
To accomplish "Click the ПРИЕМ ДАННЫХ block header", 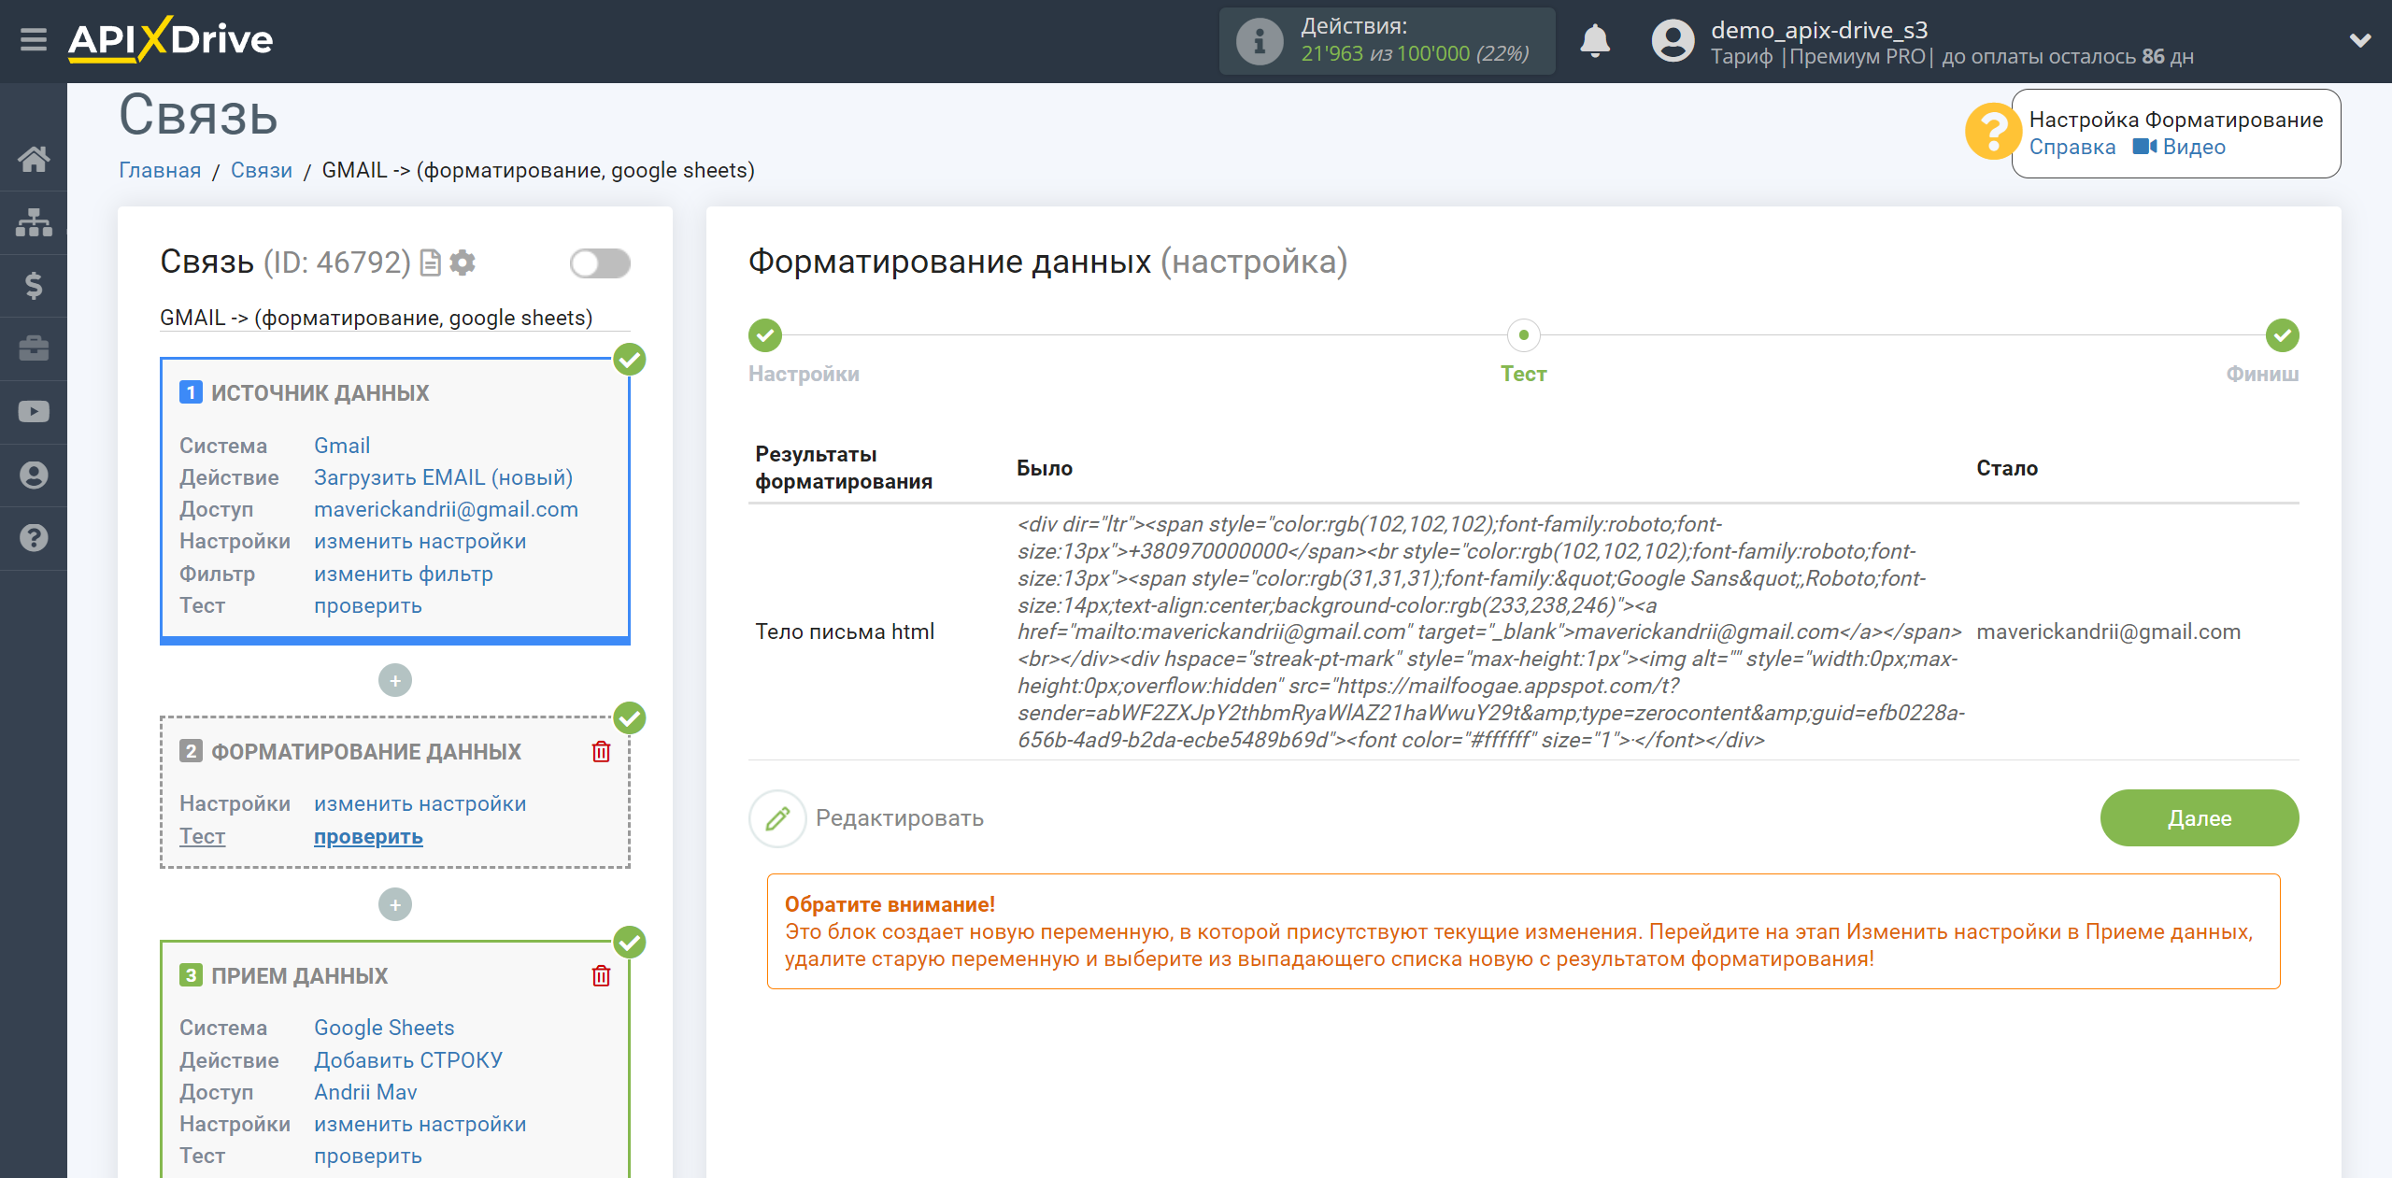I will 299,975.
